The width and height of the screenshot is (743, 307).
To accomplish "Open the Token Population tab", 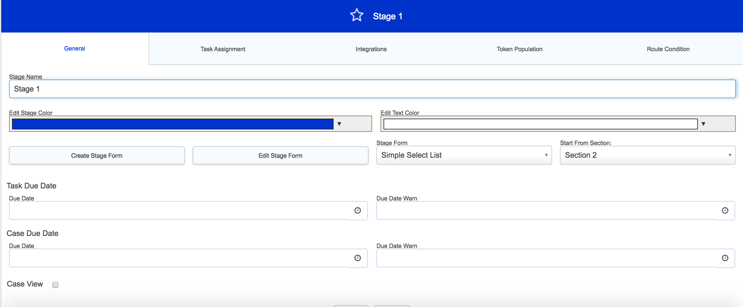I will (x=519, y=49).
